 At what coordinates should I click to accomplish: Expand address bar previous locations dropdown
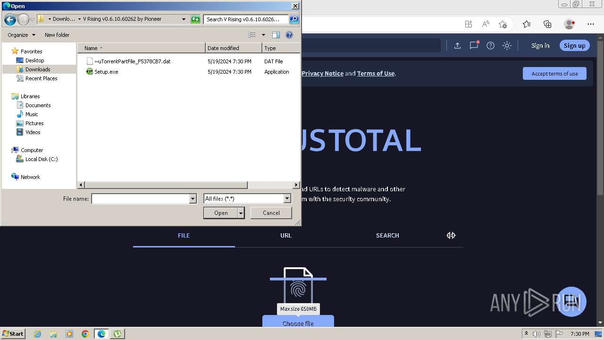184,19
